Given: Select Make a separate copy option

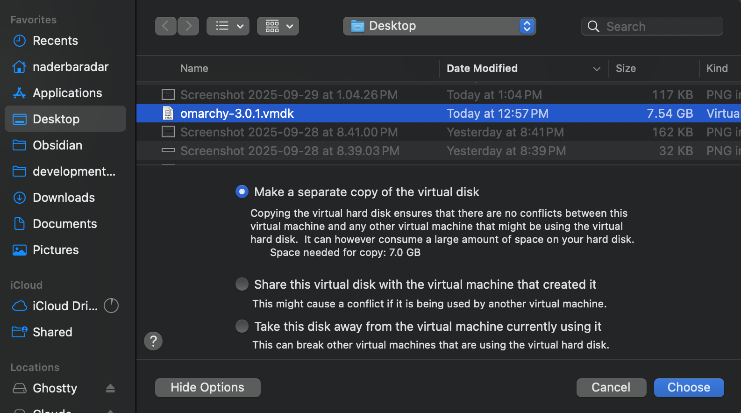Looking at the screenshot, I should point(242,192).
